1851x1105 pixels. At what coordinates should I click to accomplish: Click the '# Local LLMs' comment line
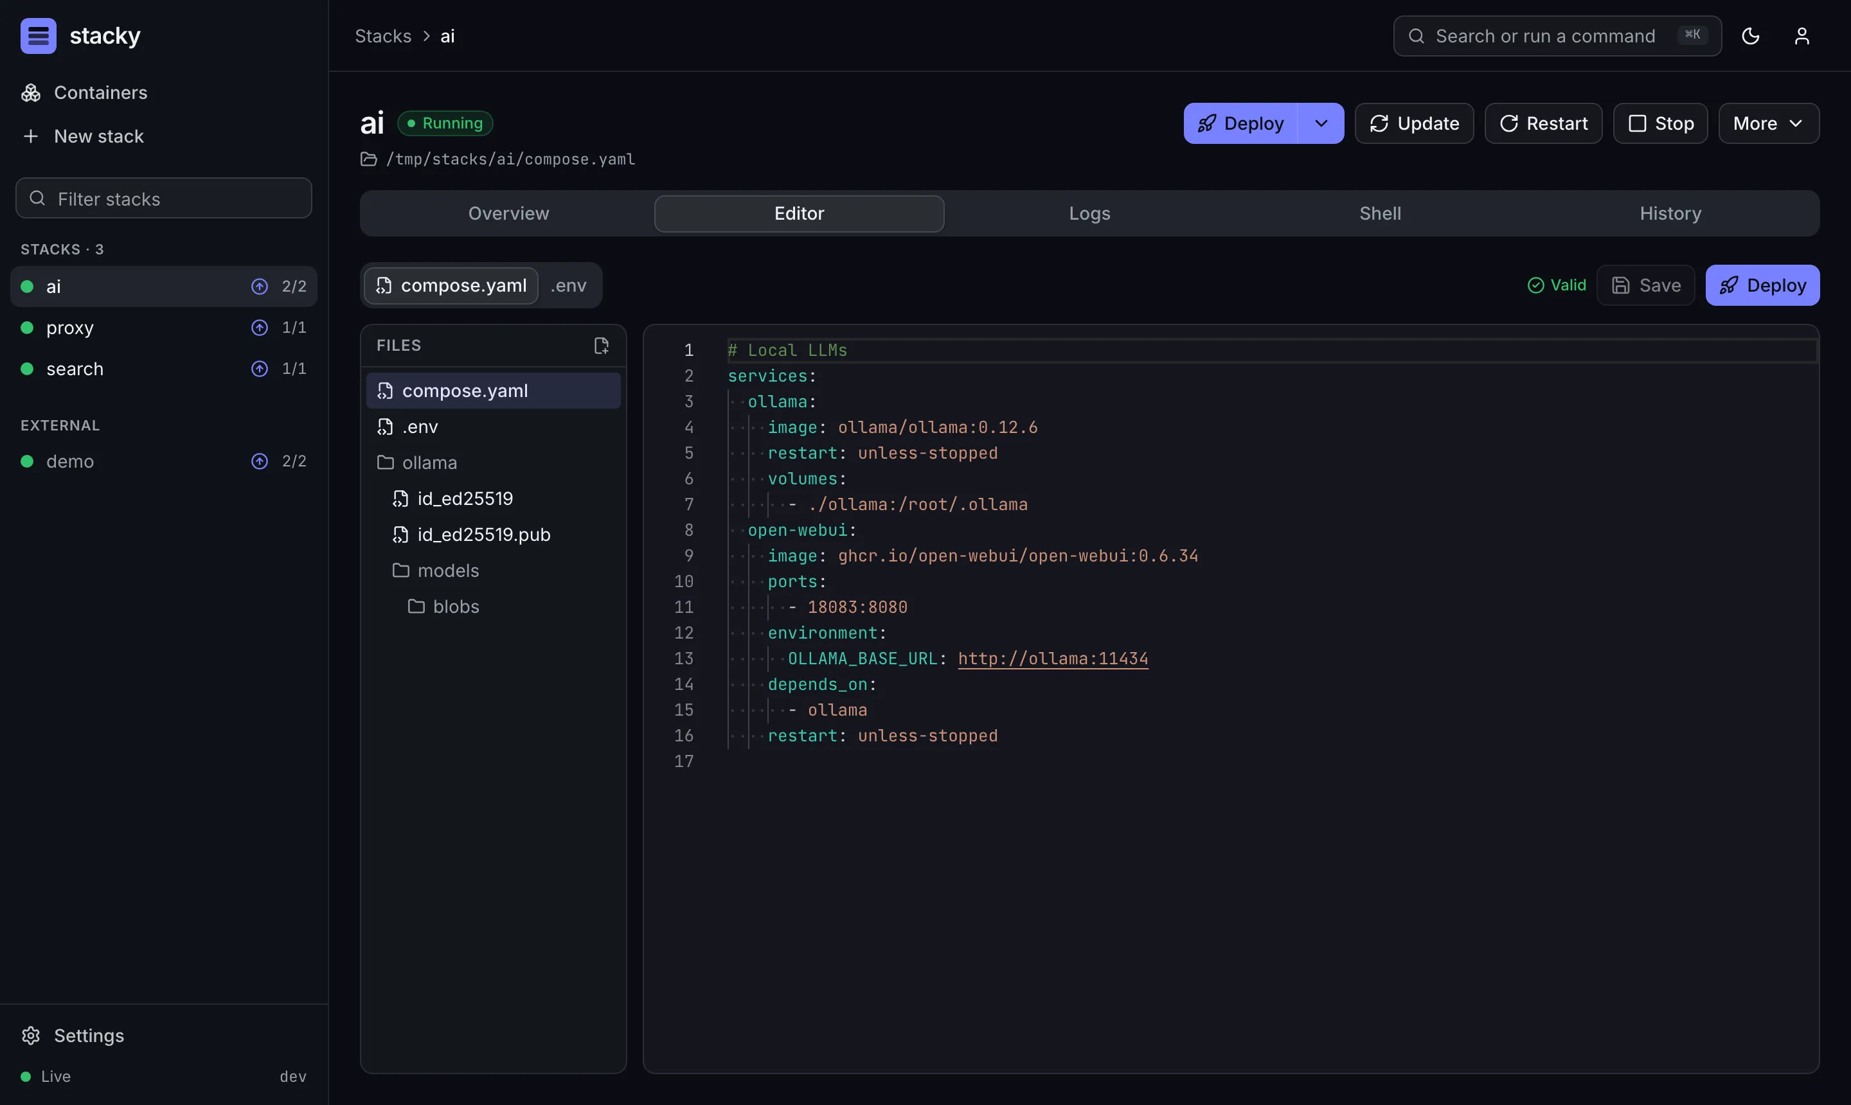787,350
